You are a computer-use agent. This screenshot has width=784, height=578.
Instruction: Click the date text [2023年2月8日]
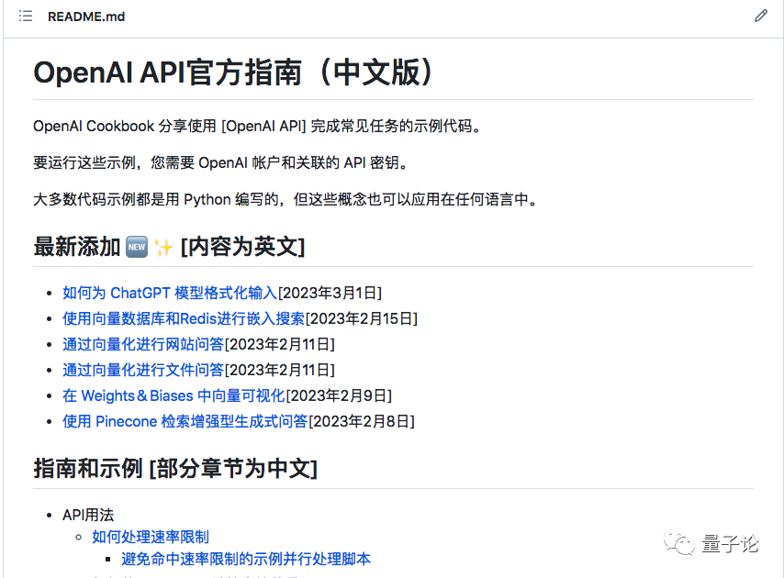click(362, 421)
